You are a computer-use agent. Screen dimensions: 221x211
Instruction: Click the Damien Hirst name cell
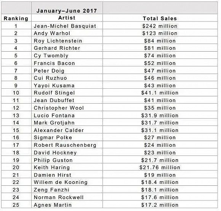pyautogui.click(x=67, y=175)
